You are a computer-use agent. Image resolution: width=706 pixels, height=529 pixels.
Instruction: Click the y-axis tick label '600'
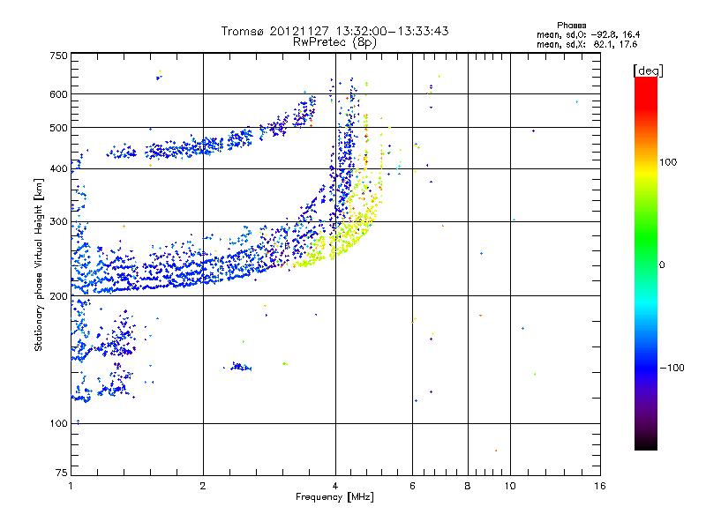58,94
